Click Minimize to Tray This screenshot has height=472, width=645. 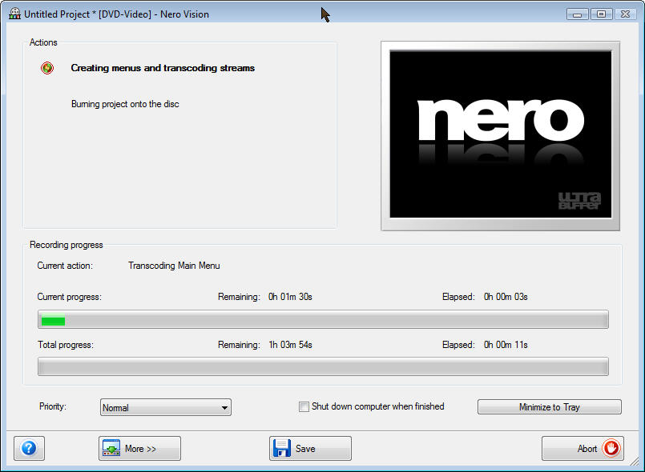[x=549, y=407]
